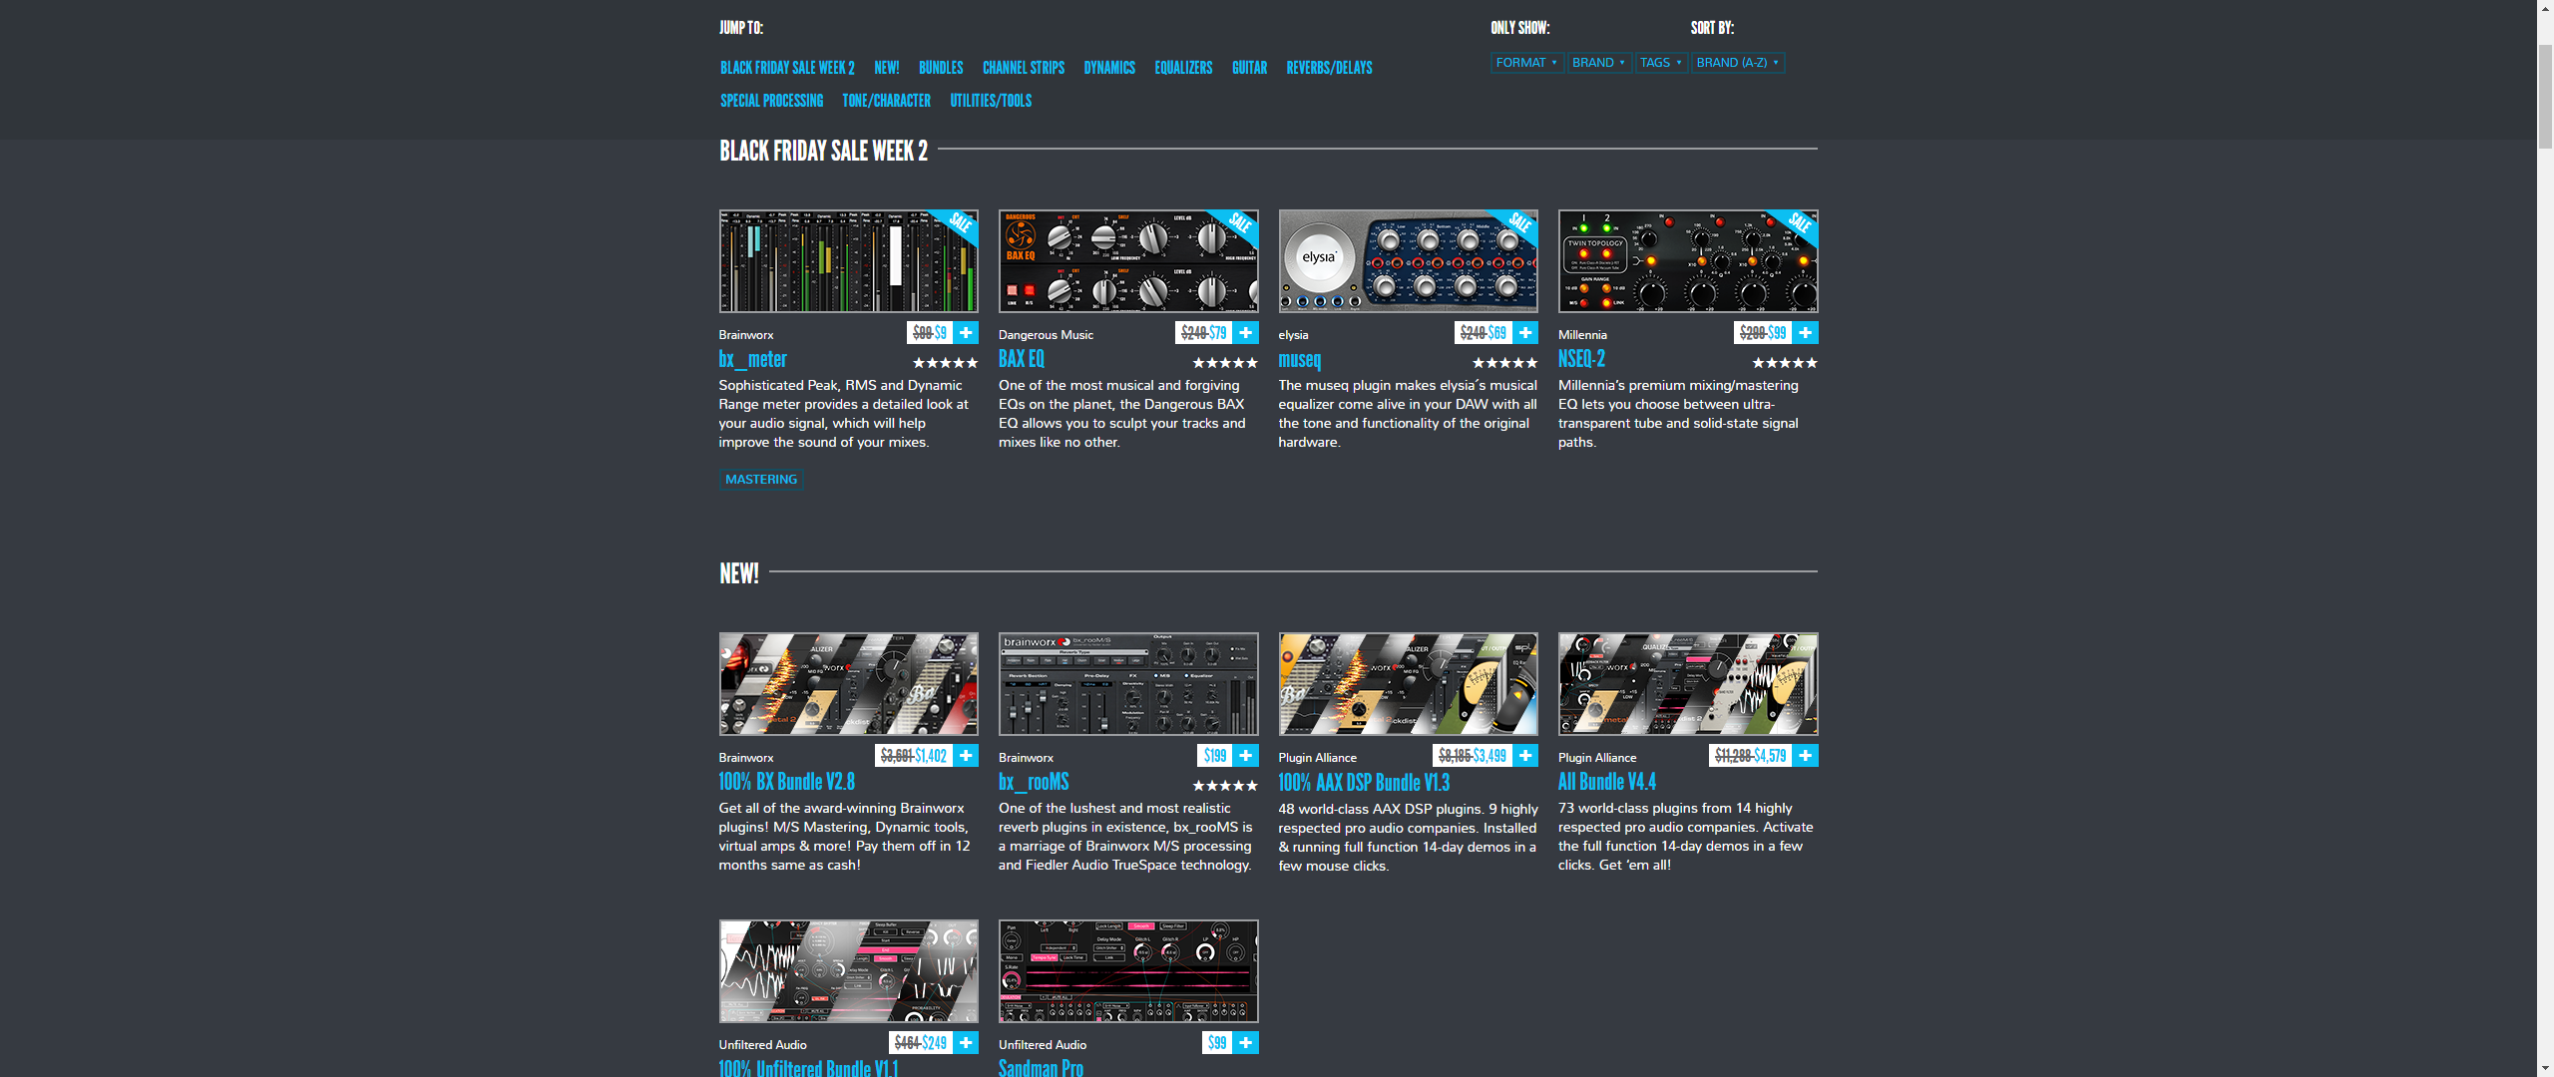Click the bx_meter $9 sale price
The image size is (2554, 1077).
tap(941, 333)
